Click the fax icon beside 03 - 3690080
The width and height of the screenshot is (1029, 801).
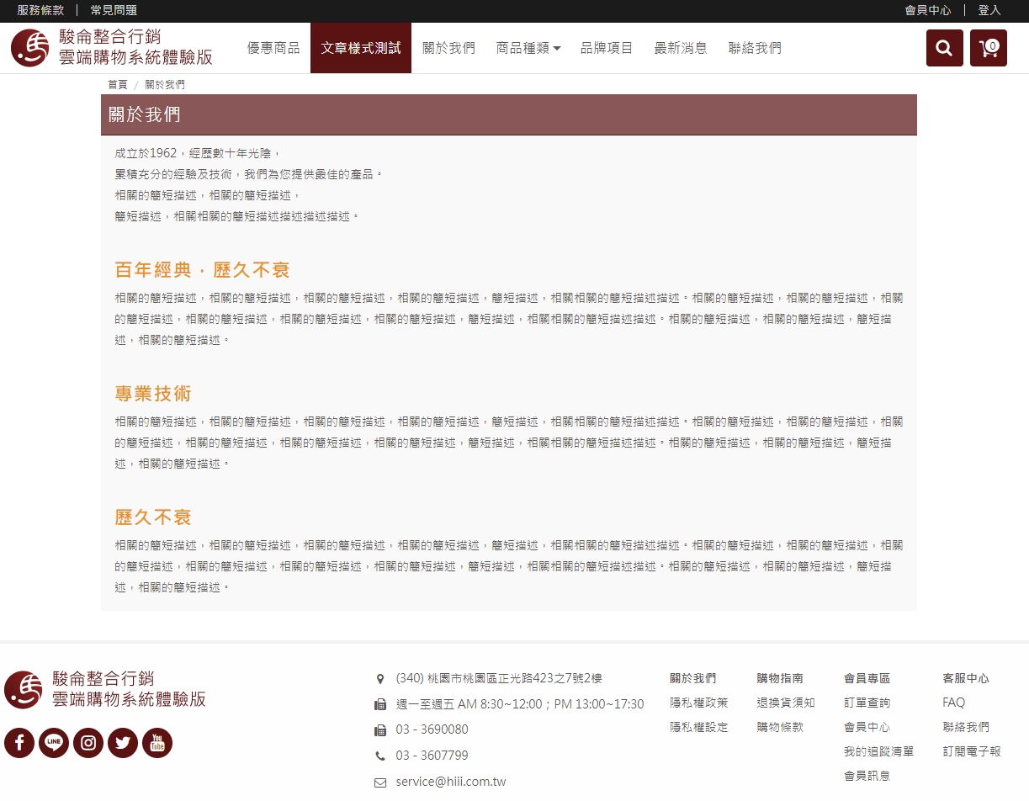pyautogui.click(x=380, y=730)
